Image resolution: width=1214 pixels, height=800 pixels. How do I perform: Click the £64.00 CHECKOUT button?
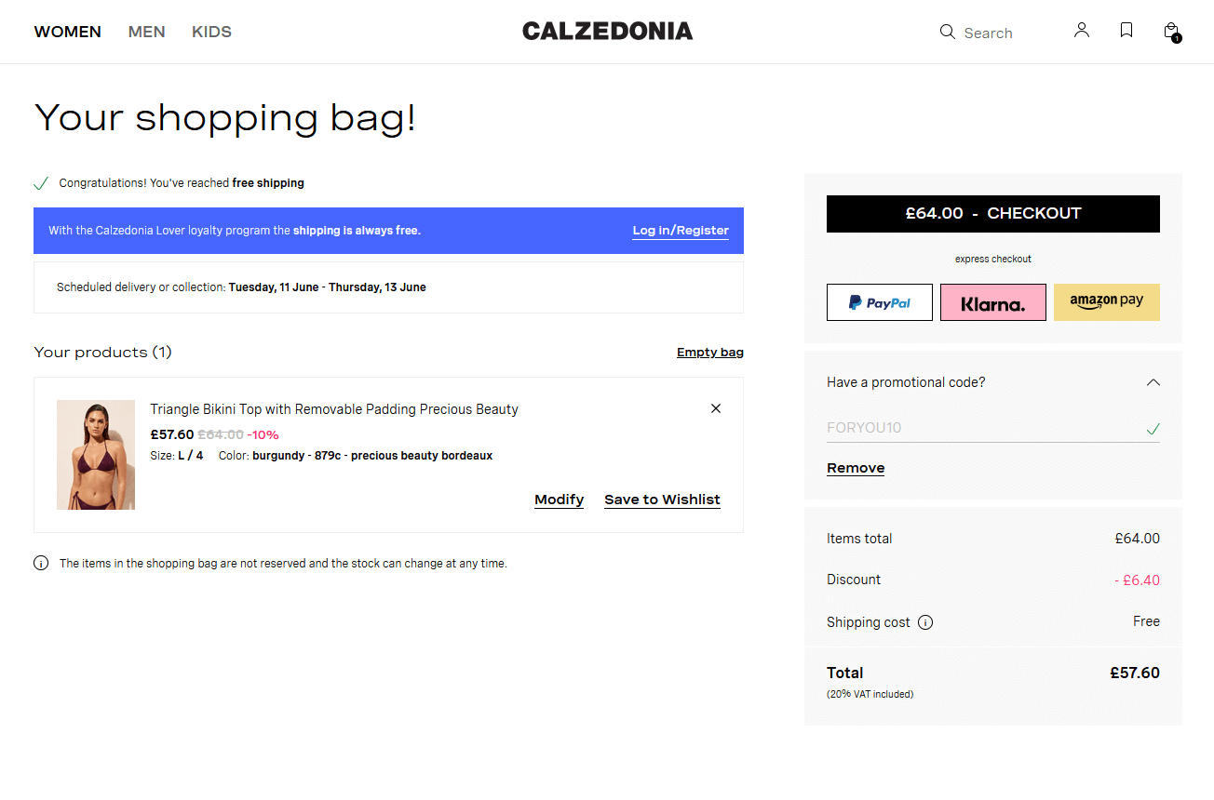992,213
